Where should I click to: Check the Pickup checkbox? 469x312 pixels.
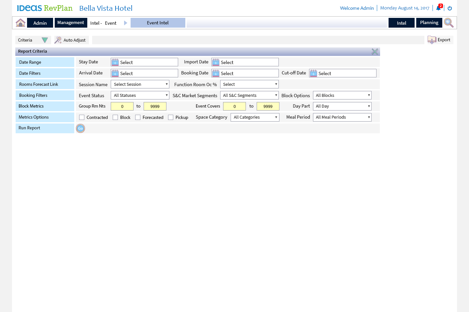point(171,117)
